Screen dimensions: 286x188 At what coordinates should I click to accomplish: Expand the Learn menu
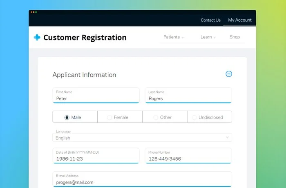pos(208,37)
